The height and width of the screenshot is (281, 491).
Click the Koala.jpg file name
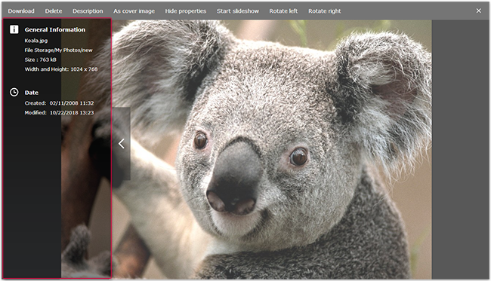click(x=36, y=41)
